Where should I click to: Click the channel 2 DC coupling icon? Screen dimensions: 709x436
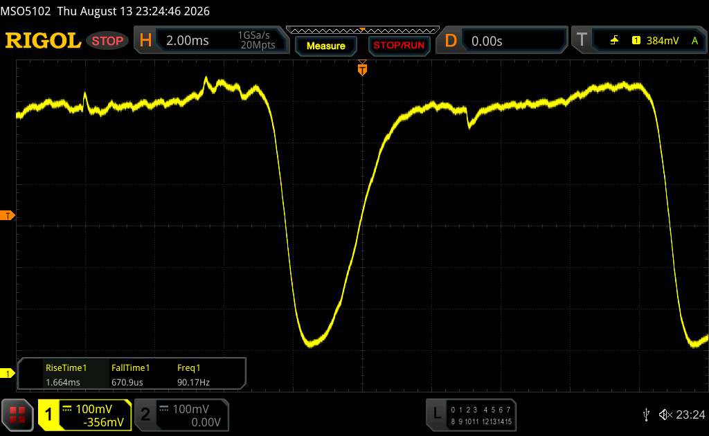pyautogui.click(x=164, y=409)
